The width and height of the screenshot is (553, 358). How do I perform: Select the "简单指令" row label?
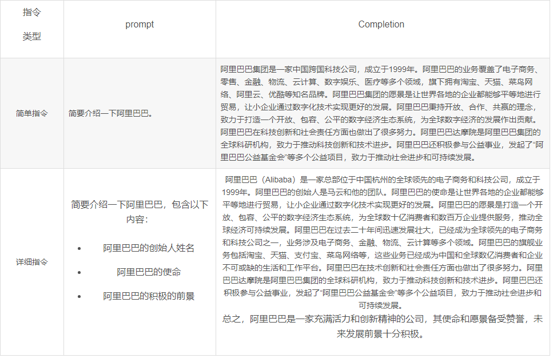32,113
